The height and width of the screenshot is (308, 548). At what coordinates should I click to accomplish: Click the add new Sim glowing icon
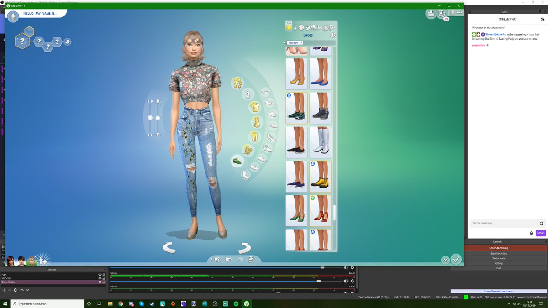[x=42, y=260]
